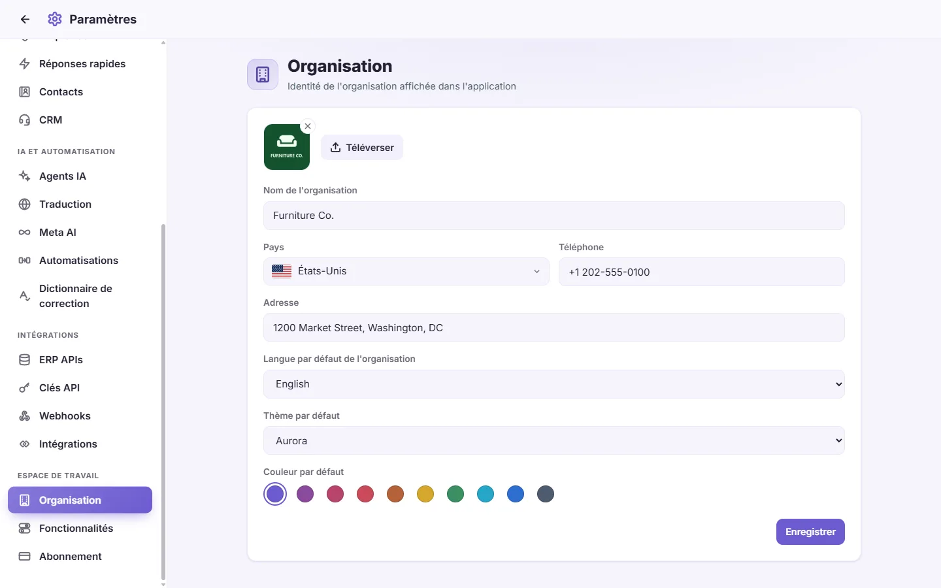Click the Webhooks icon
Viewport: 941px width, 588px height.
coord(25,416)
